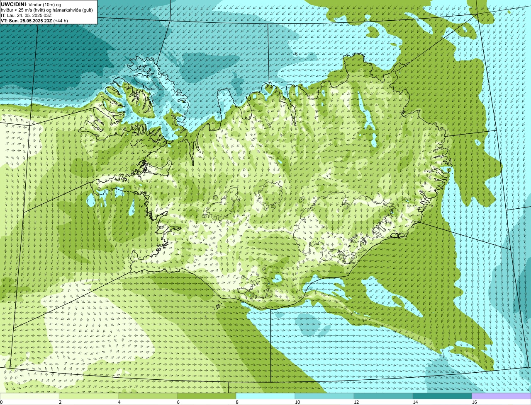Select the 6–8 m/s olive green legend swatch
This screenshot has width=531, height=405.
point(206,396)
